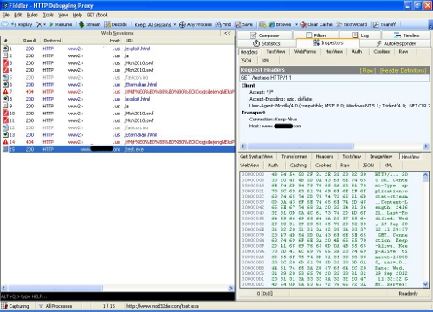Toggle the Stream mode button
The image size is (433, 312).
90,24
